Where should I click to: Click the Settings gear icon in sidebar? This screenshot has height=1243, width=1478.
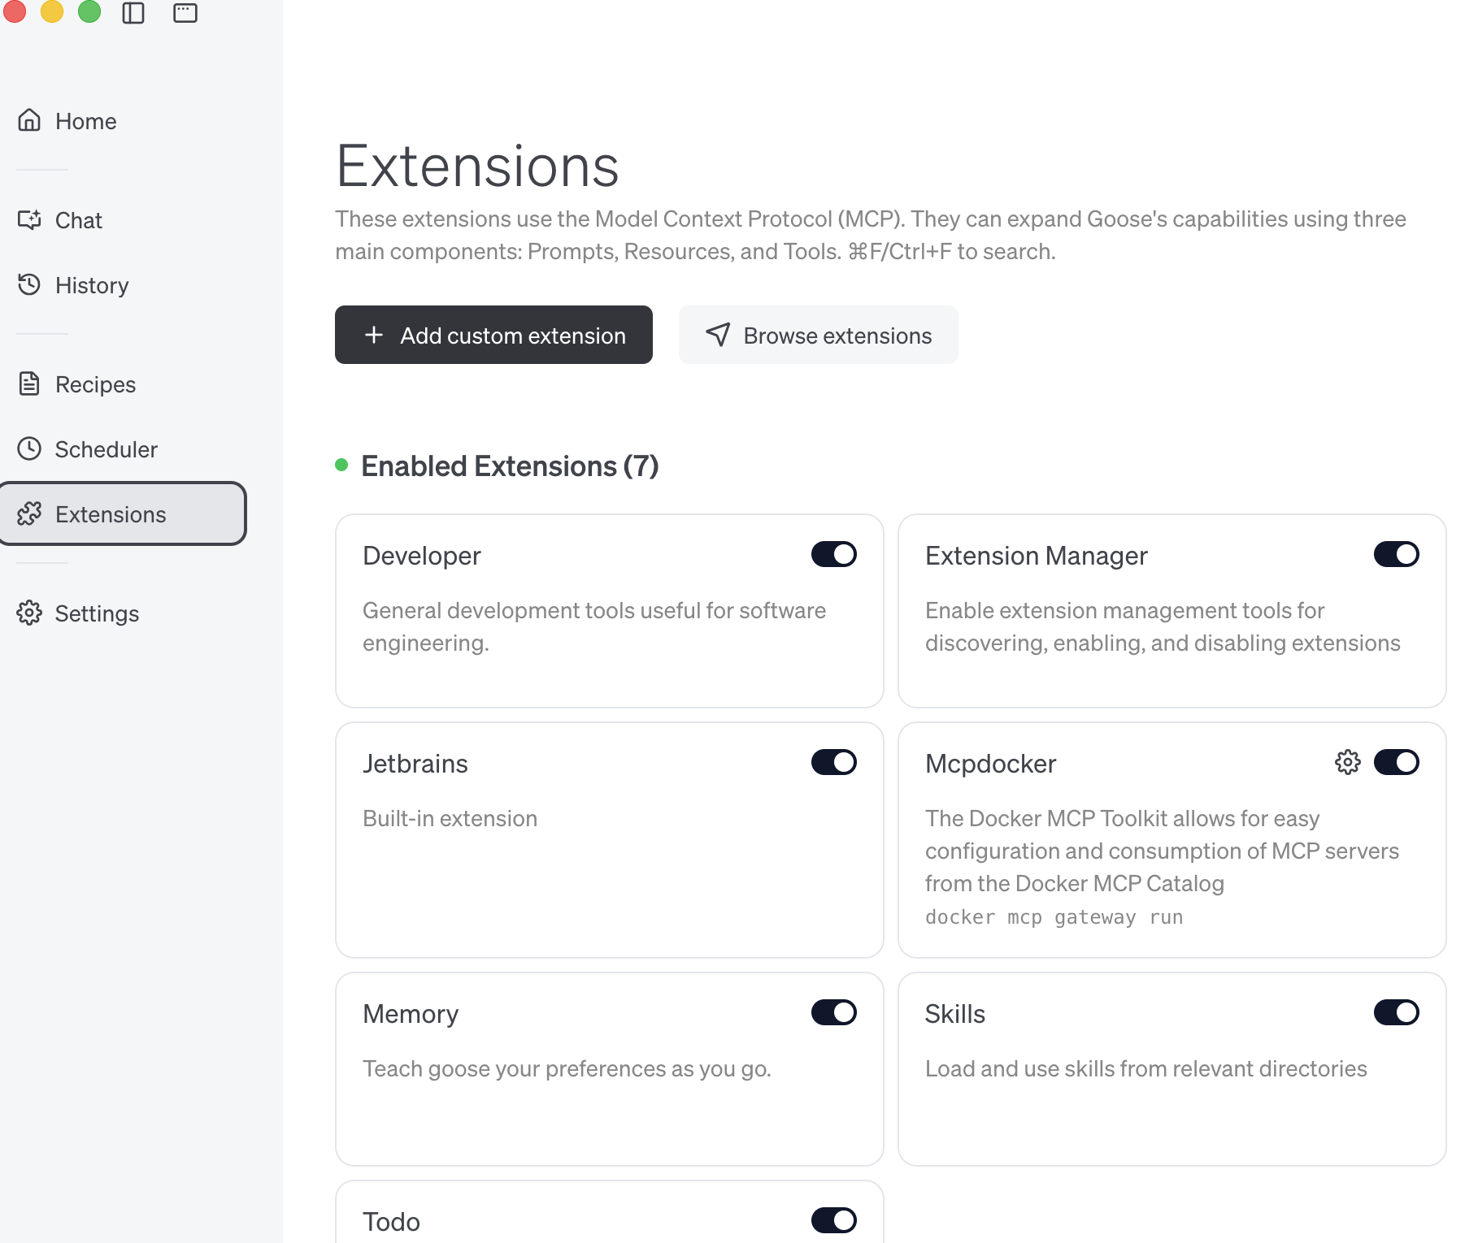tap(29, 613)
